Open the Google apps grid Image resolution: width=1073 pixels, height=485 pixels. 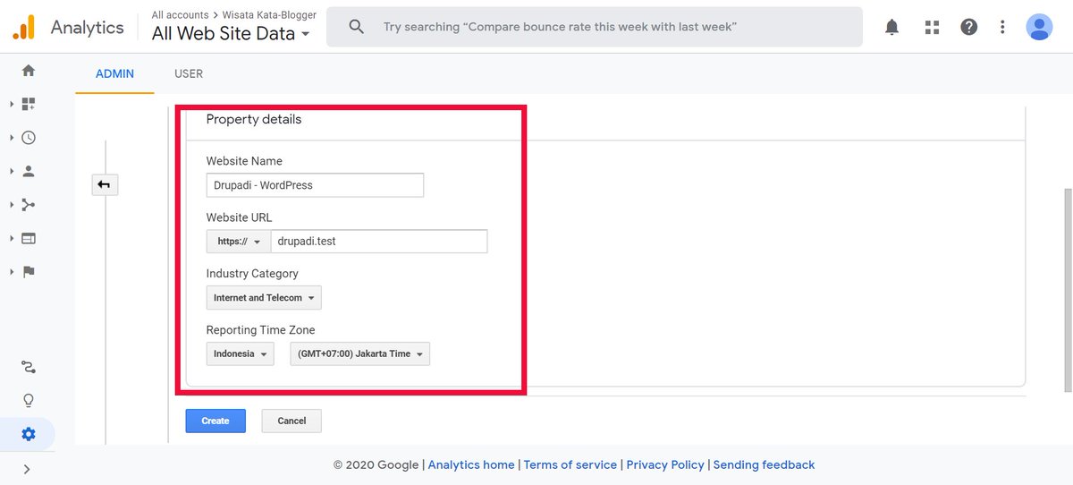[932, 27]
